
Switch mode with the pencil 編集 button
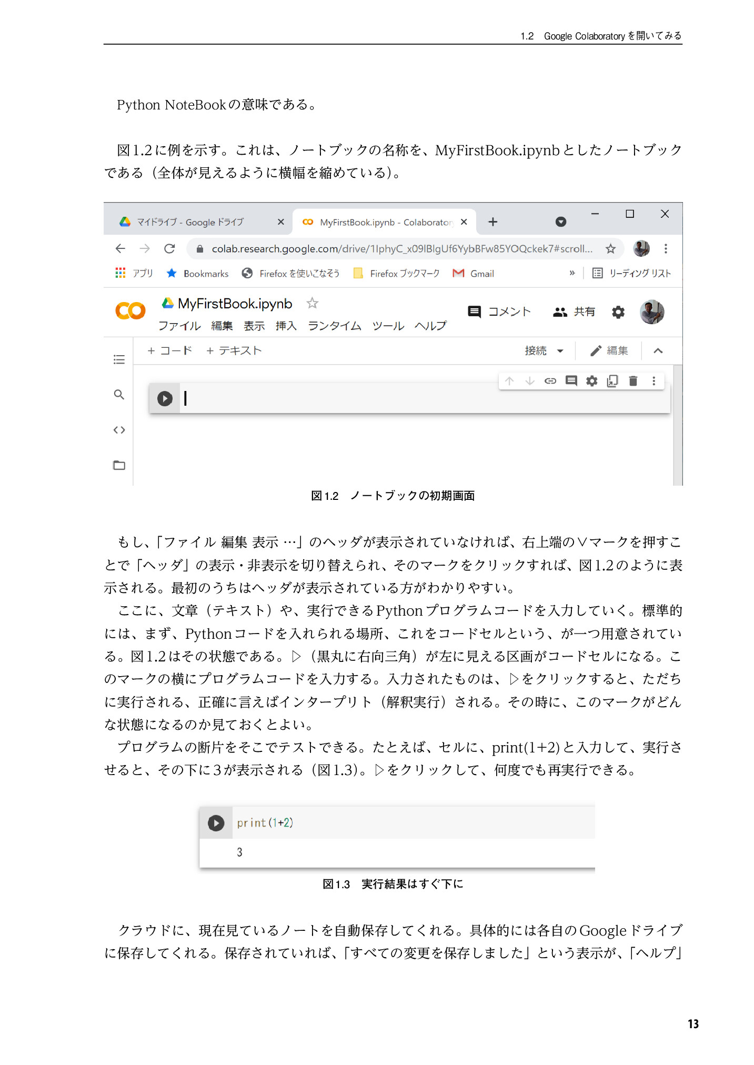[609, 351]
